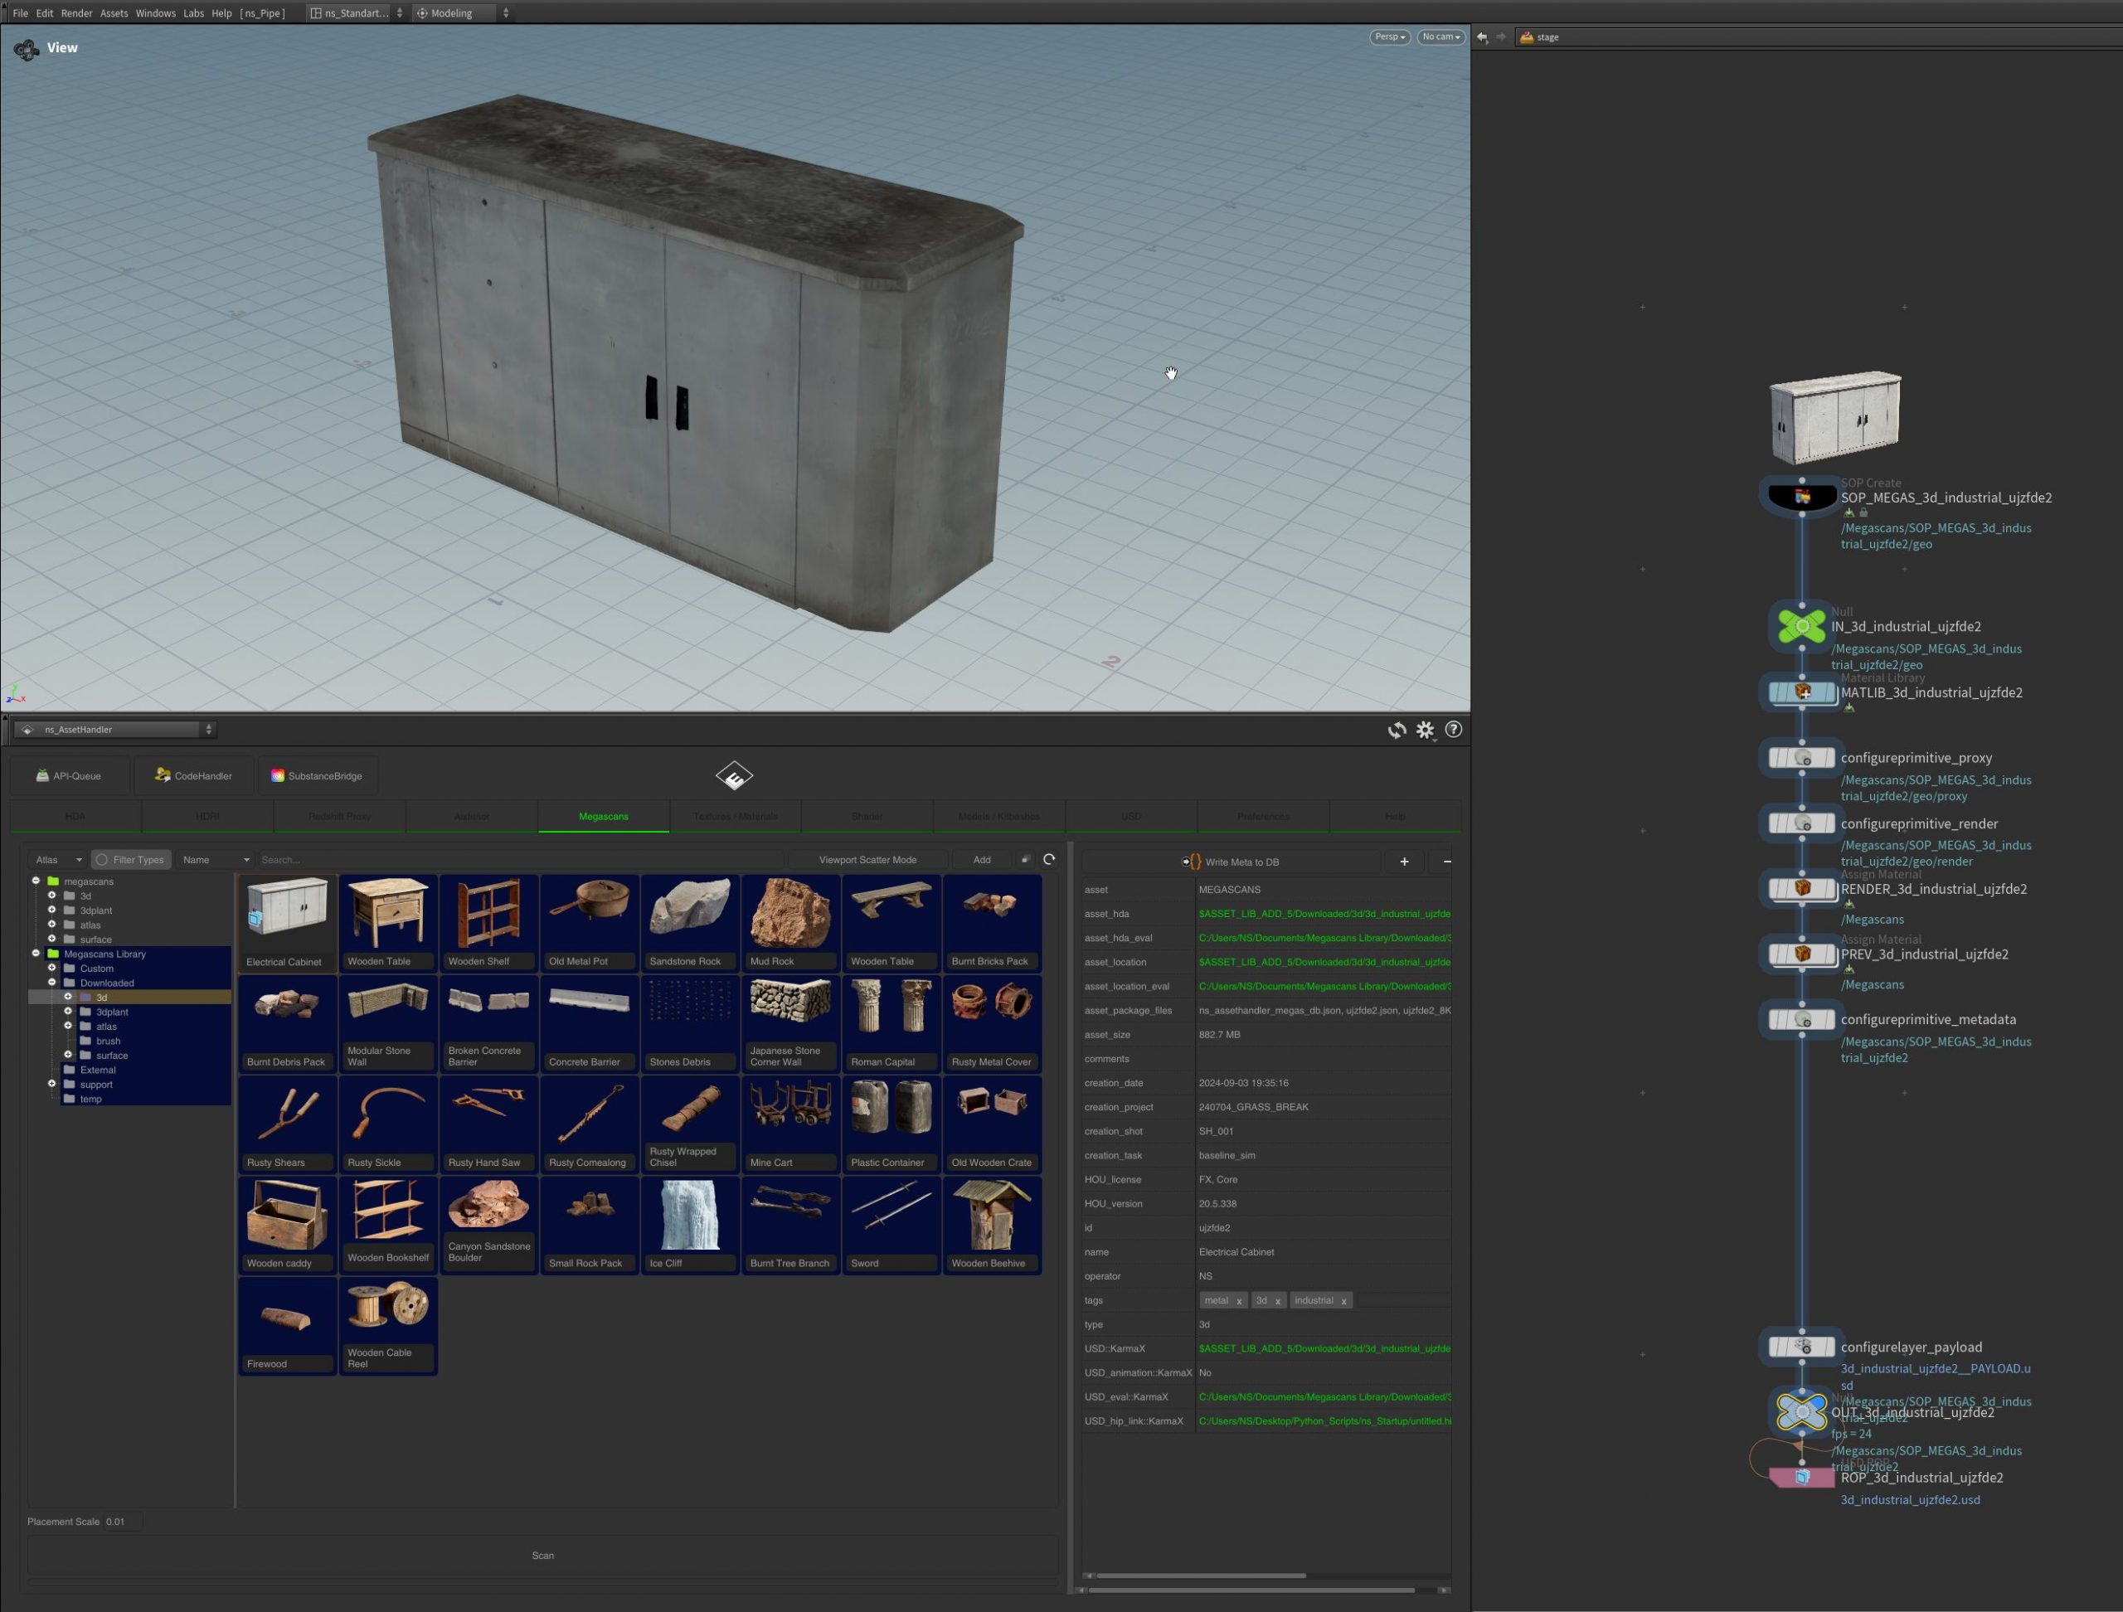This screenshot has width=2123, height=1612.
Task: Switch to the Textures / Materials tab
Action: [x=736, y=817]
